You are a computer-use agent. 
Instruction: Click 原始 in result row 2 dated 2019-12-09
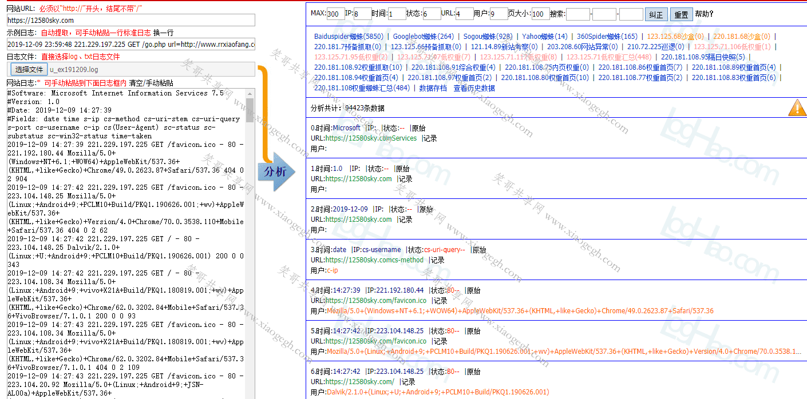426,209
